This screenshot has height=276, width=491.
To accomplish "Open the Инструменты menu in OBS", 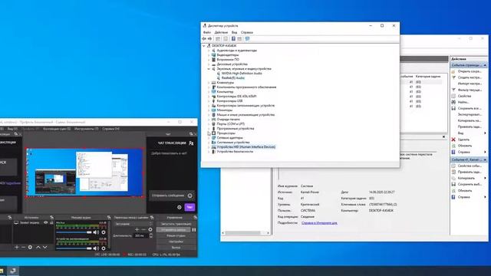I will (x=87, y=129).
